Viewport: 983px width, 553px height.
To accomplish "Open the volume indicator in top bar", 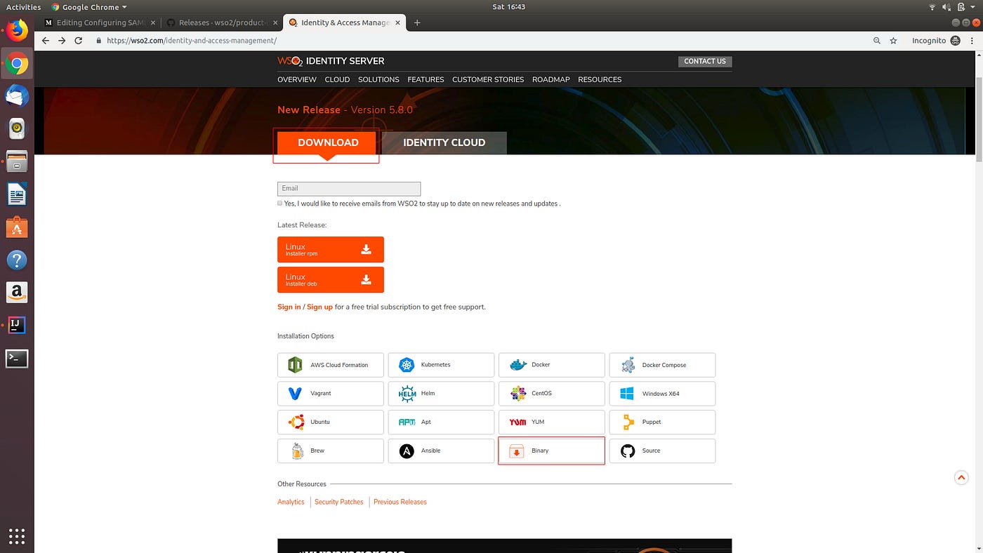I will (946, 7).
